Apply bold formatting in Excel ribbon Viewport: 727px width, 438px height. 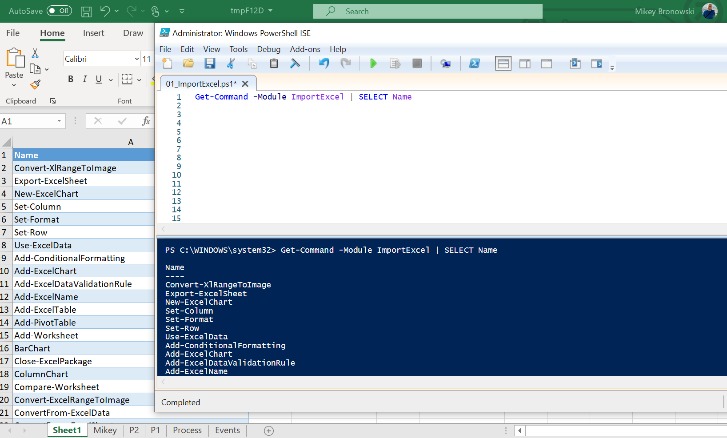[x=71, y=79]
